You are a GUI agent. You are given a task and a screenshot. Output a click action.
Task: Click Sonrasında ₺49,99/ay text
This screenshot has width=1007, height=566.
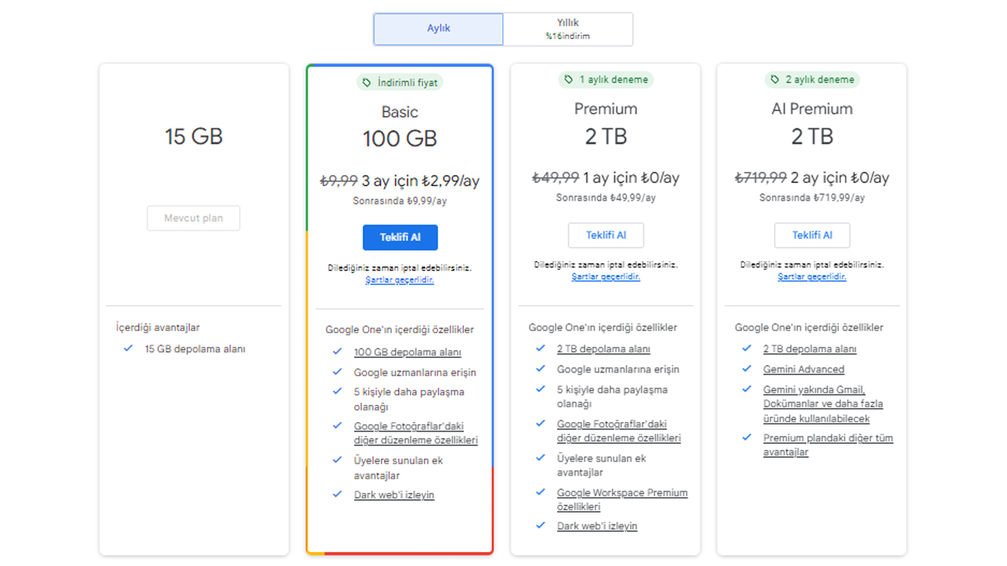tap(606, 197)
